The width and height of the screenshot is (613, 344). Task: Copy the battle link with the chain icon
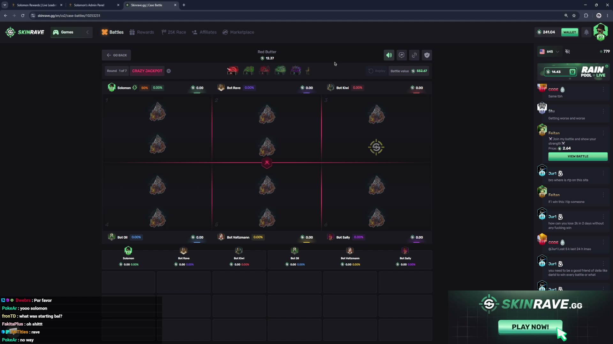414,55
